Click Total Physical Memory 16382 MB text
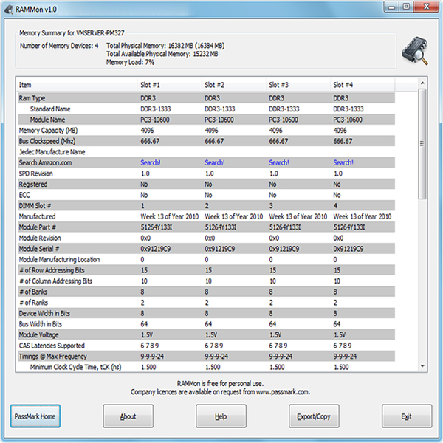The height and width of the screenshot is (443, 443). 165,46
